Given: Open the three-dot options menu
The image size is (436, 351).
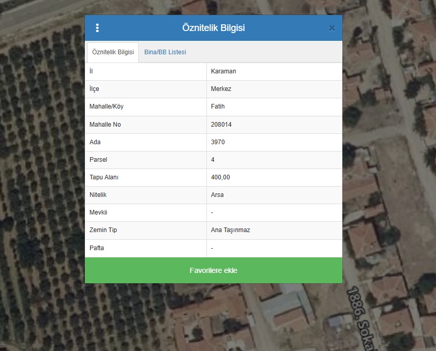Looking at the screenshot, I should click(97, 28).
